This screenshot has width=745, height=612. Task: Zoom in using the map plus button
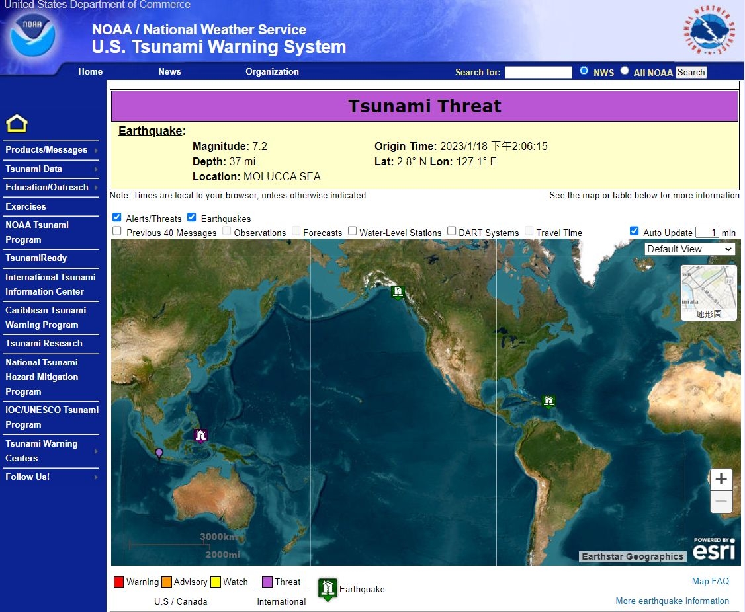coord(721,479)
